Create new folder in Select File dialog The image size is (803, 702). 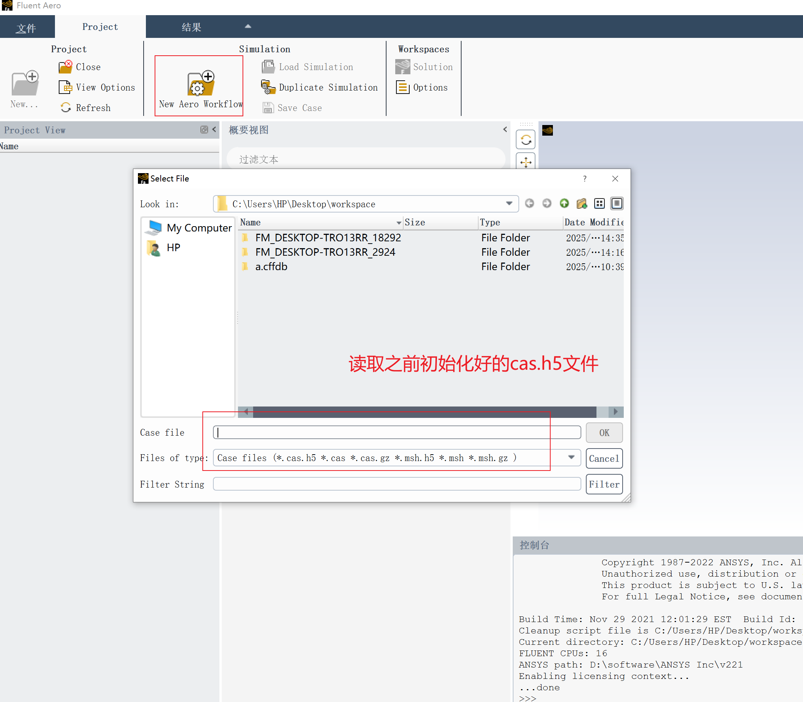[x=582, y=203]
